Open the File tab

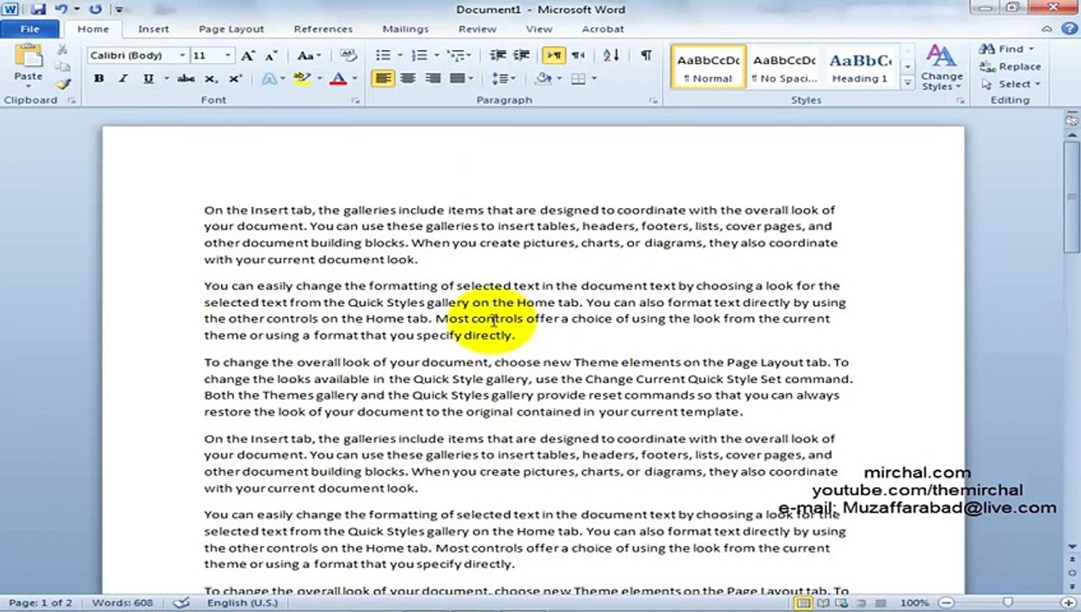(30, 29)
